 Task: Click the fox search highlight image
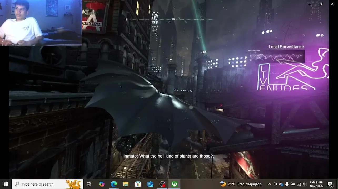pos(73,184)
